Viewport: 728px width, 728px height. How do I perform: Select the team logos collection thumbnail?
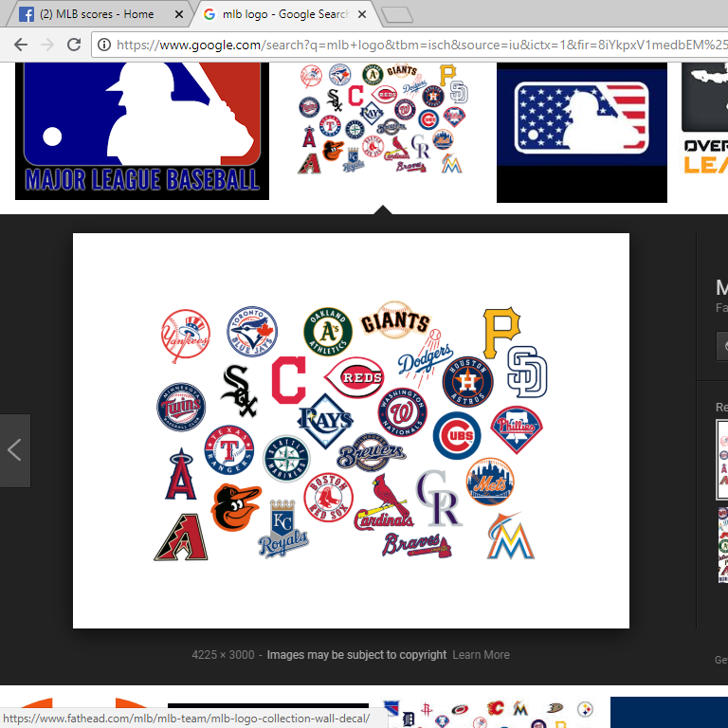coord(384,118)
